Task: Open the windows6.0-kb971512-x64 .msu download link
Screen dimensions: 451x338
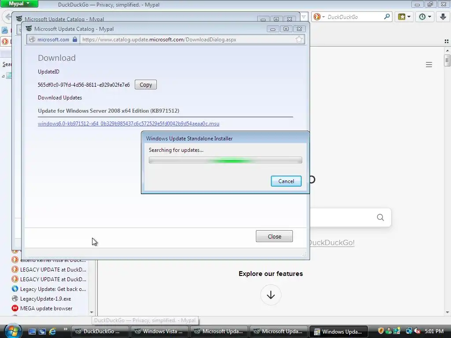Action: 128,124
